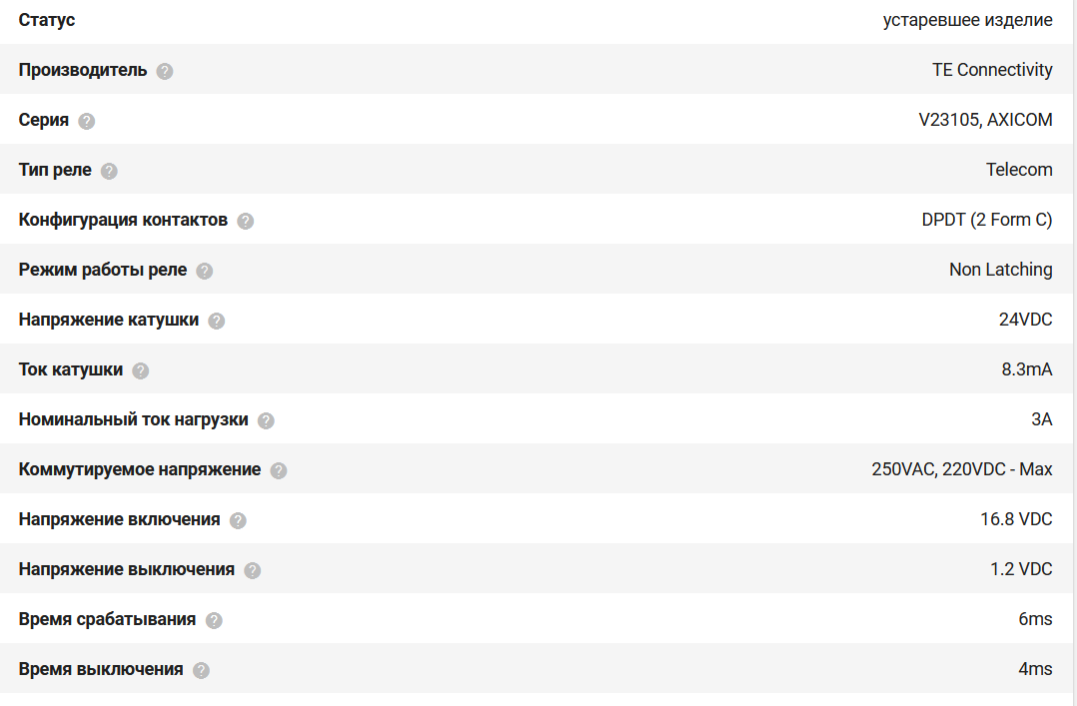Viewport: 1077px width, 706px height.
Task: Click the Статус row label
Action: (47, 20)
